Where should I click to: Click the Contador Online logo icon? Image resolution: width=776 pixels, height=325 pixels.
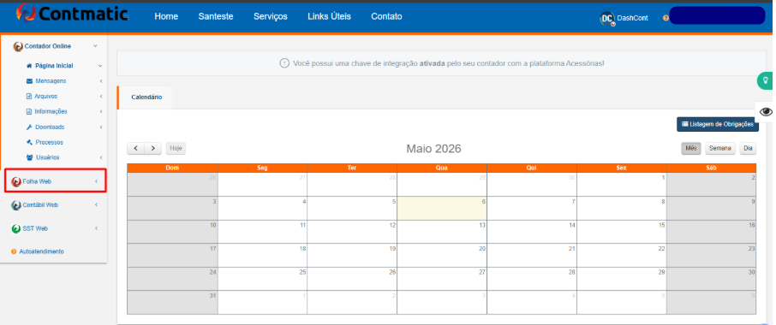point(18,46)
